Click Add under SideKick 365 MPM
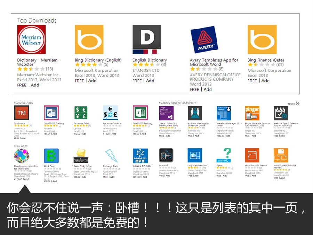This screenshot has width=313, height=235. [x=145, y=177]
